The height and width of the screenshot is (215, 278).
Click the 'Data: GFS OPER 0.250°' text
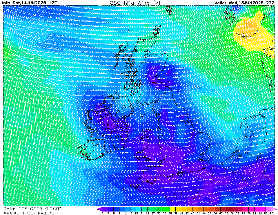(x=32, y=209)
